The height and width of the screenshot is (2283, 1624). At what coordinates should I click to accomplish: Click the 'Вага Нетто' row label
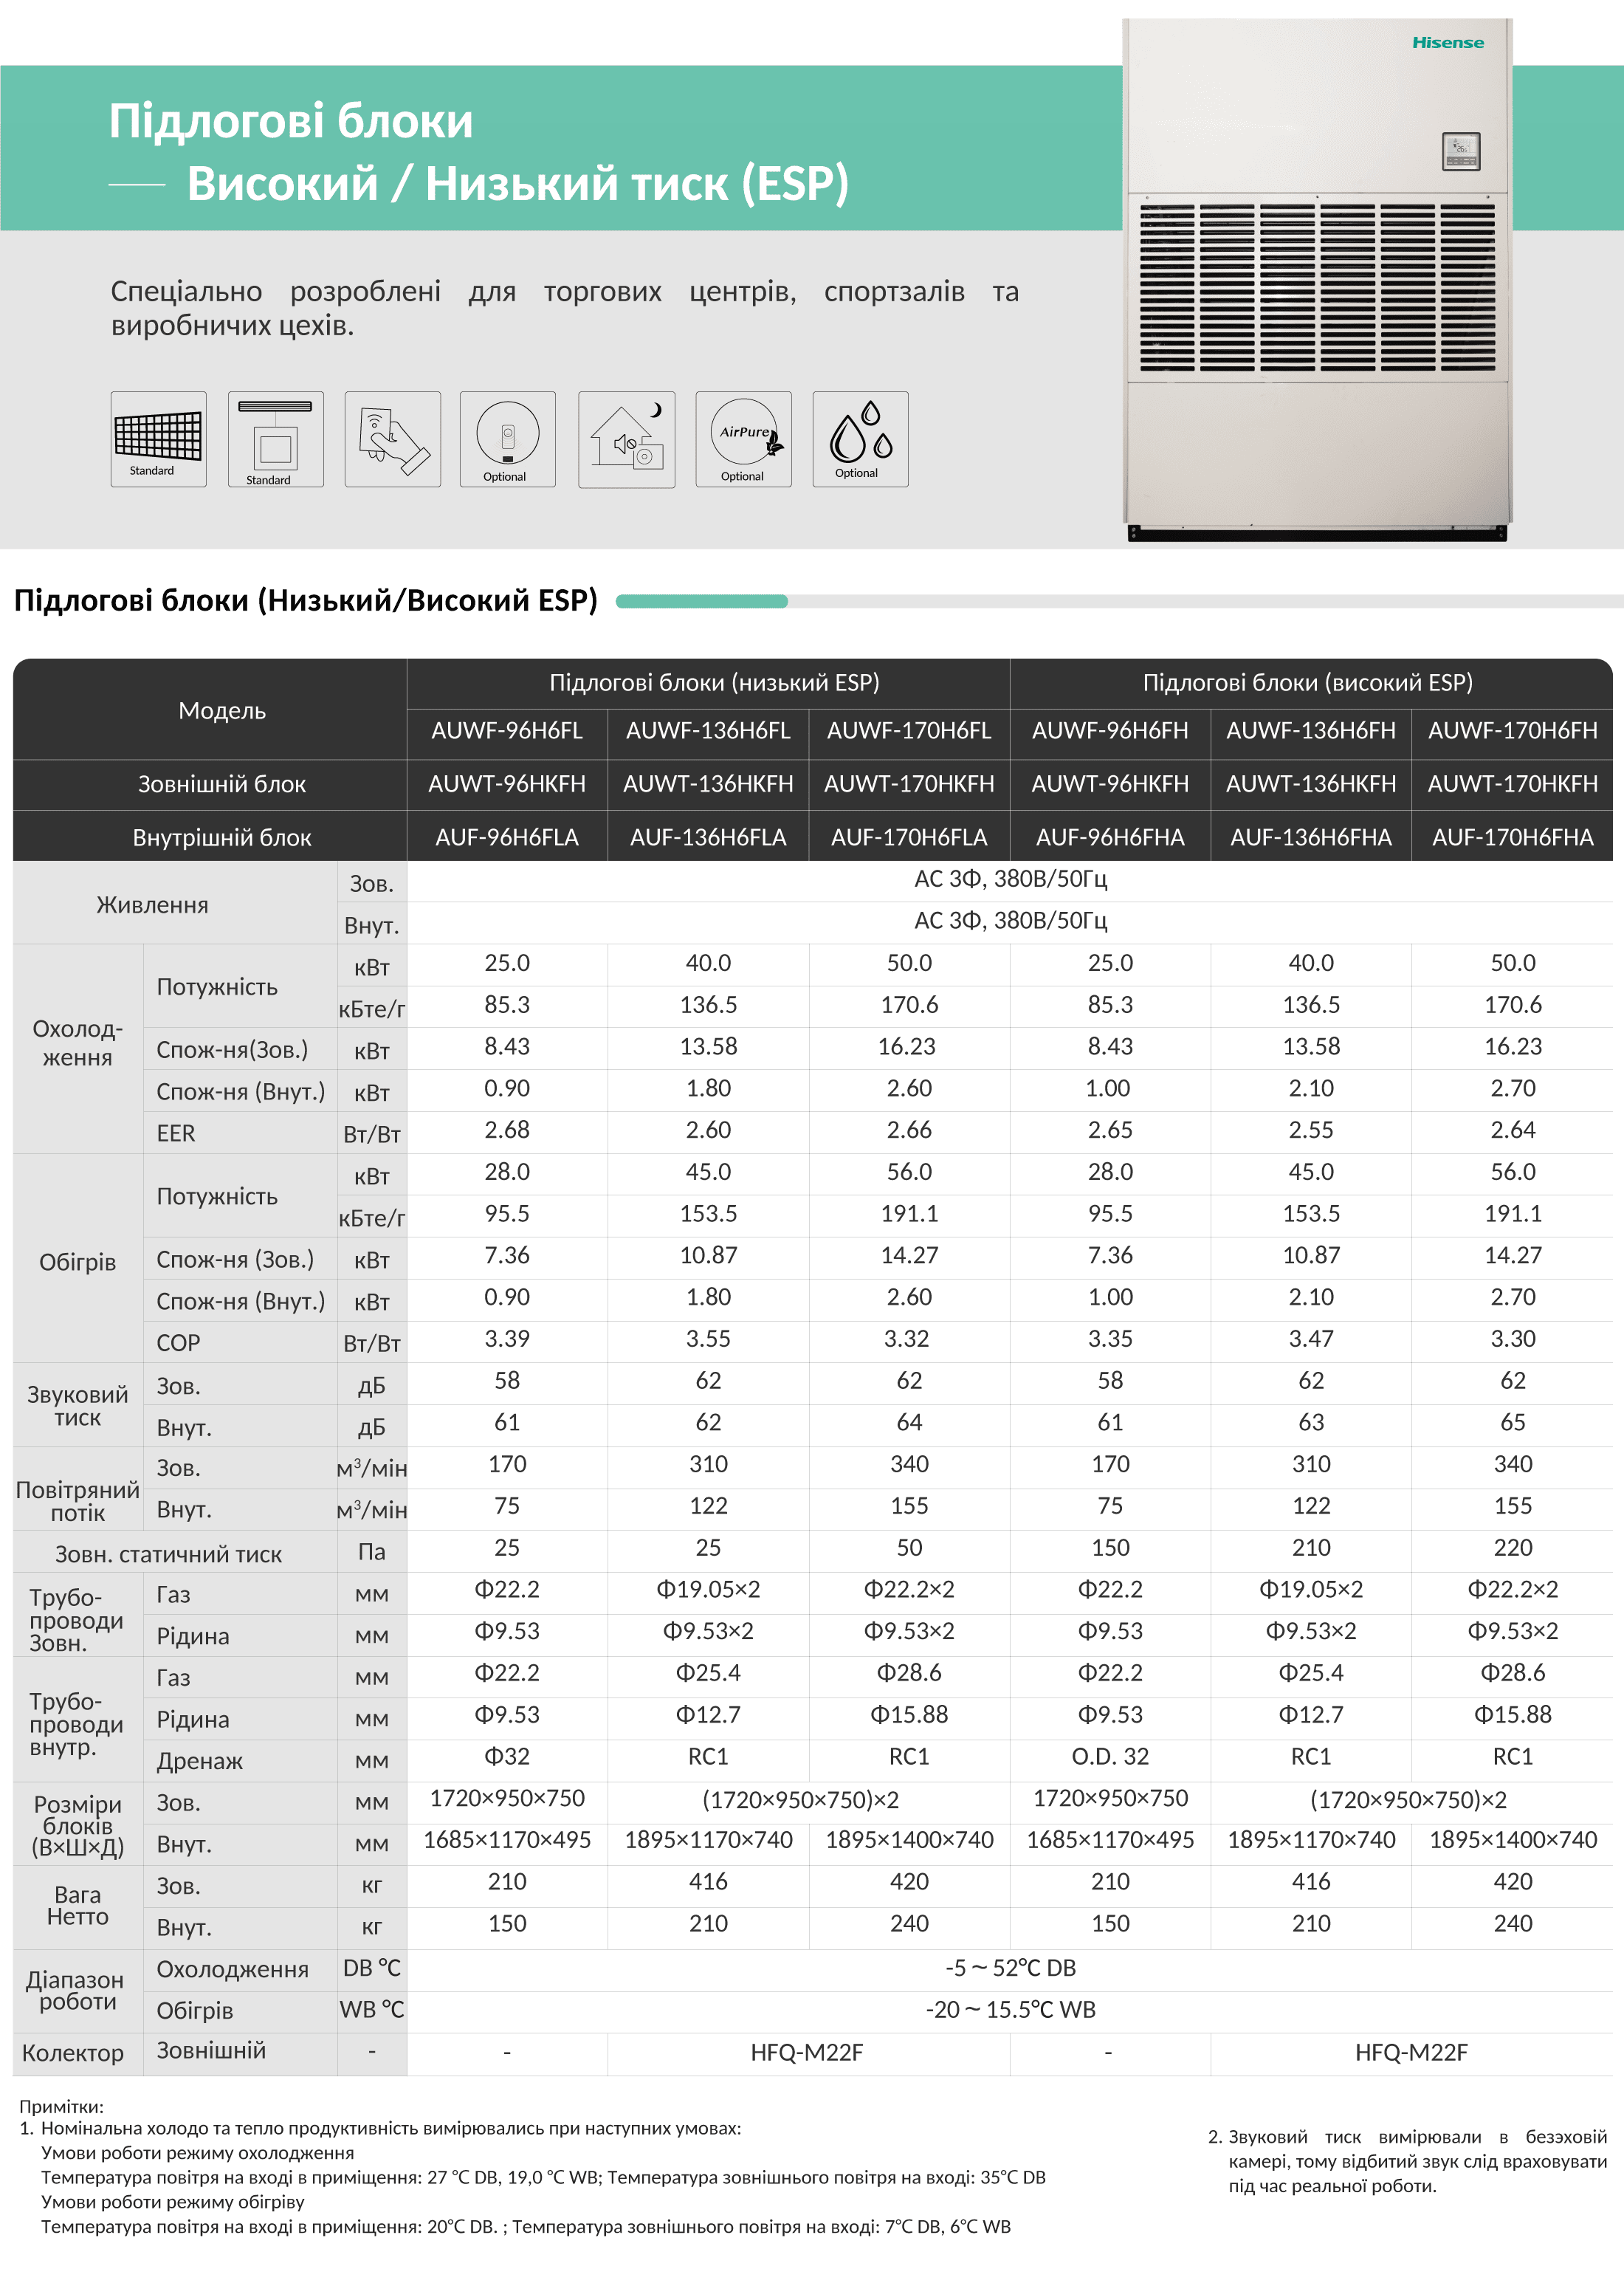77,1906
